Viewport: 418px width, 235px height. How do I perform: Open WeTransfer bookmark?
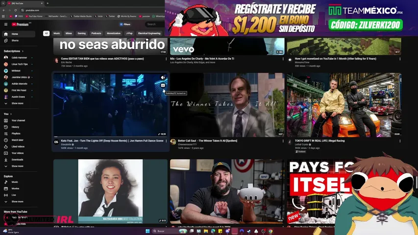click(56, 16)
